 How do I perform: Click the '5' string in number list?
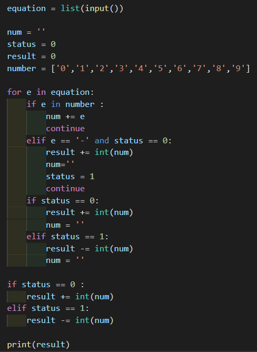[x=160, y=68]
